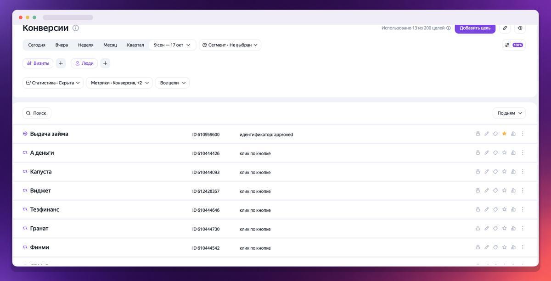Click the Добавить цель button
Viewport: 551px width, 281px height.
[475, 28]
